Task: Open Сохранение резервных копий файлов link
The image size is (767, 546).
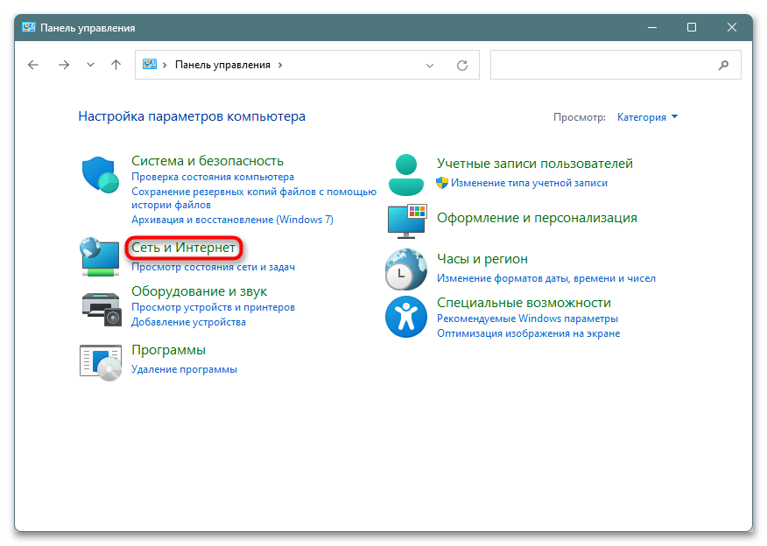Action: [x=254, y=198]
